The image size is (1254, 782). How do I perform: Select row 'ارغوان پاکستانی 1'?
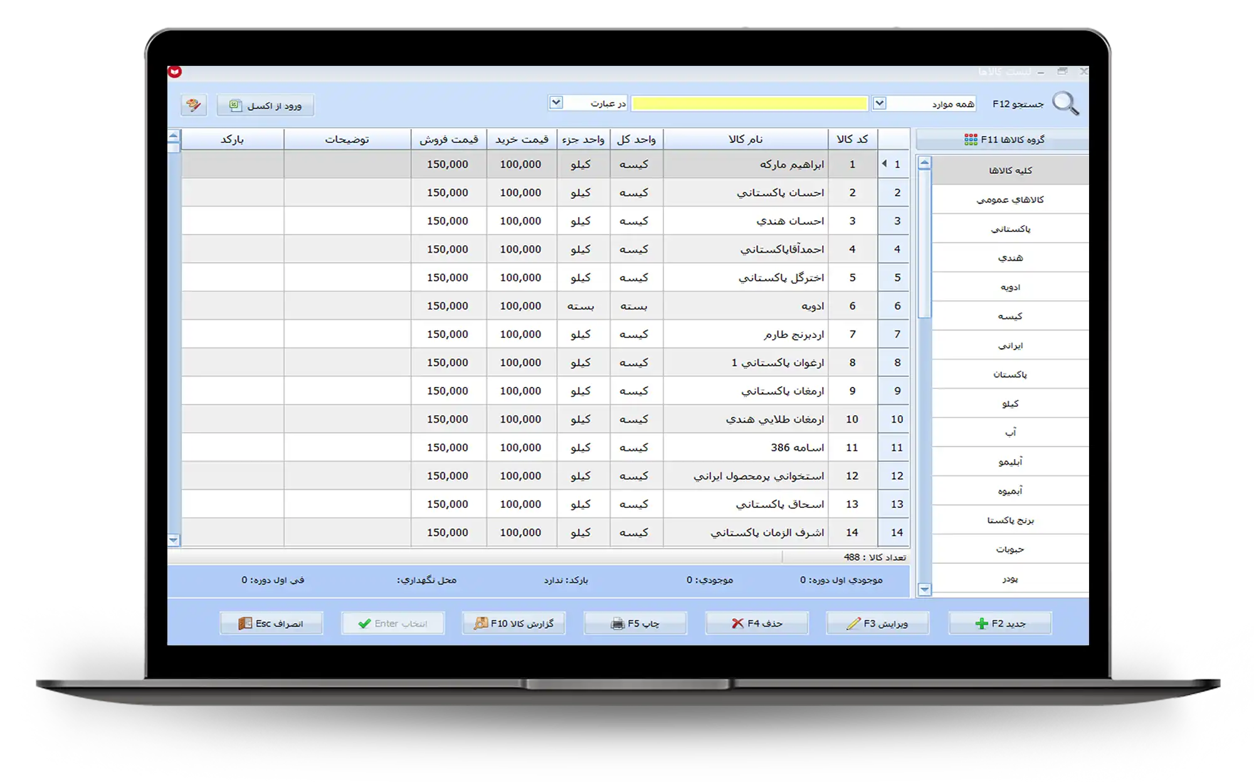(545, 362)
